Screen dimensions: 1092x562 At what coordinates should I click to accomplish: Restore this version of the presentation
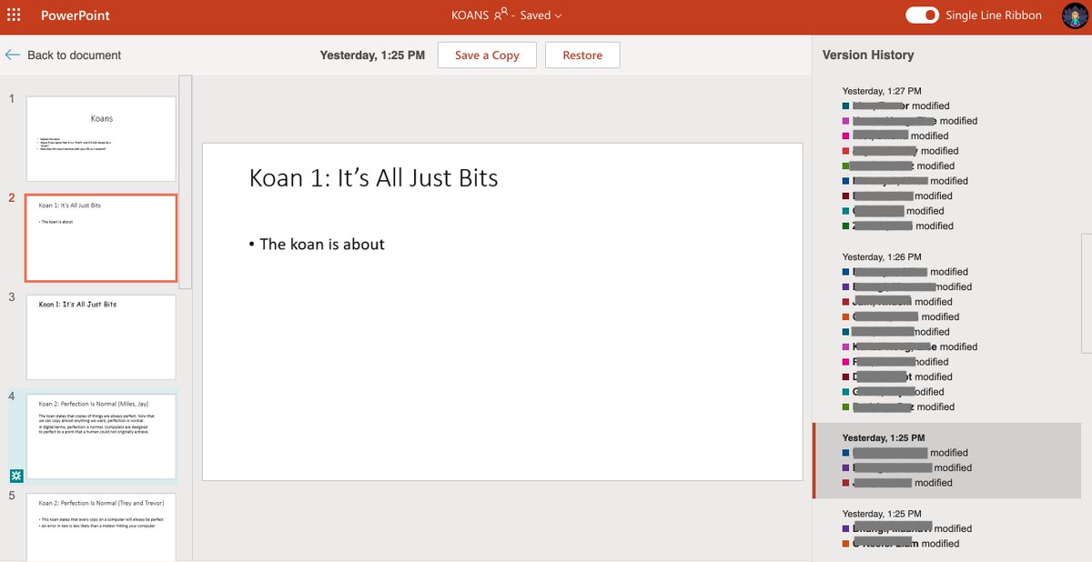[x=582, y=55]
